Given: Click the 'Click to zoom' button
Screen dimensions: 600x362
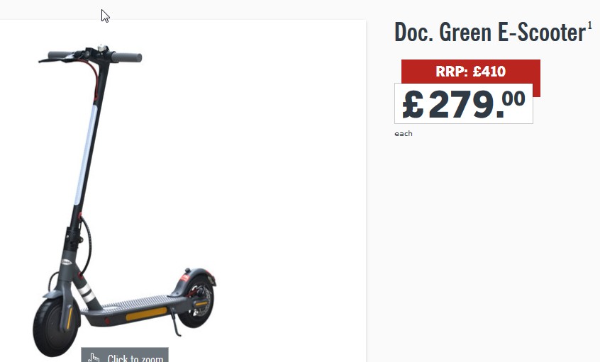Looking at the screenshot, I should click(125, 355).
